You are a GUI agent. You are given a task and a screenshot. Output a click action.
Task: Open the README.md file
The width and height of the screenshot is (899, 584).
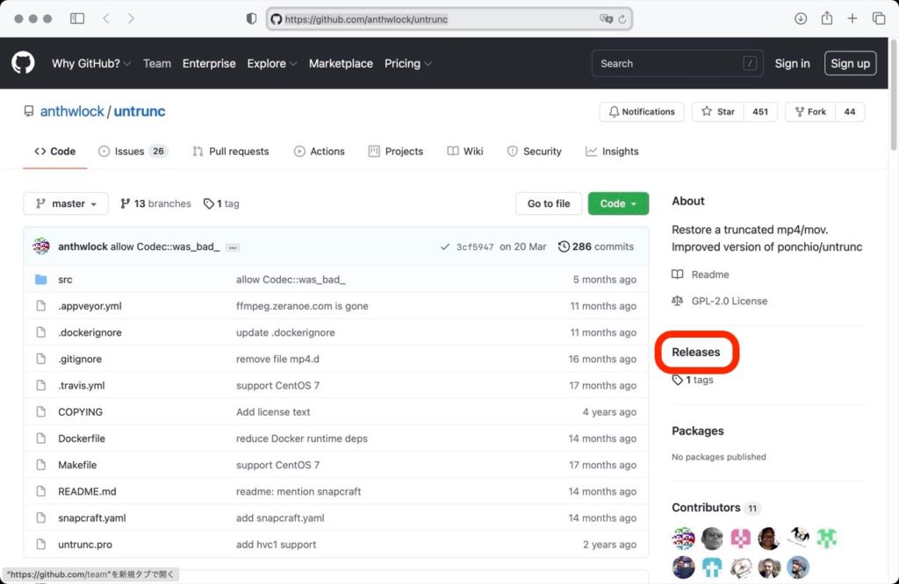[87, 491]
